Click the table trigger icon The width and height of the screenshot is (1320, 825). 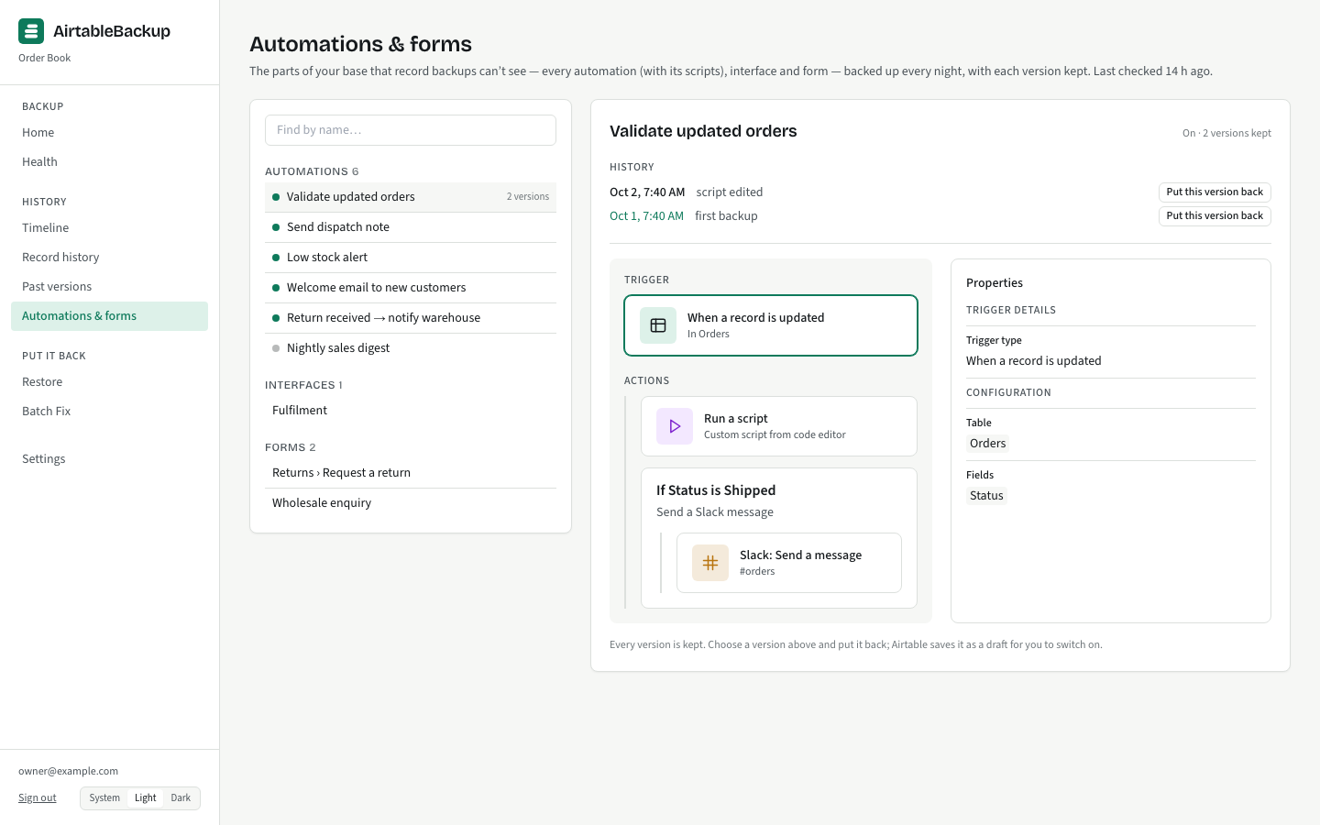(x=658, y=325)
